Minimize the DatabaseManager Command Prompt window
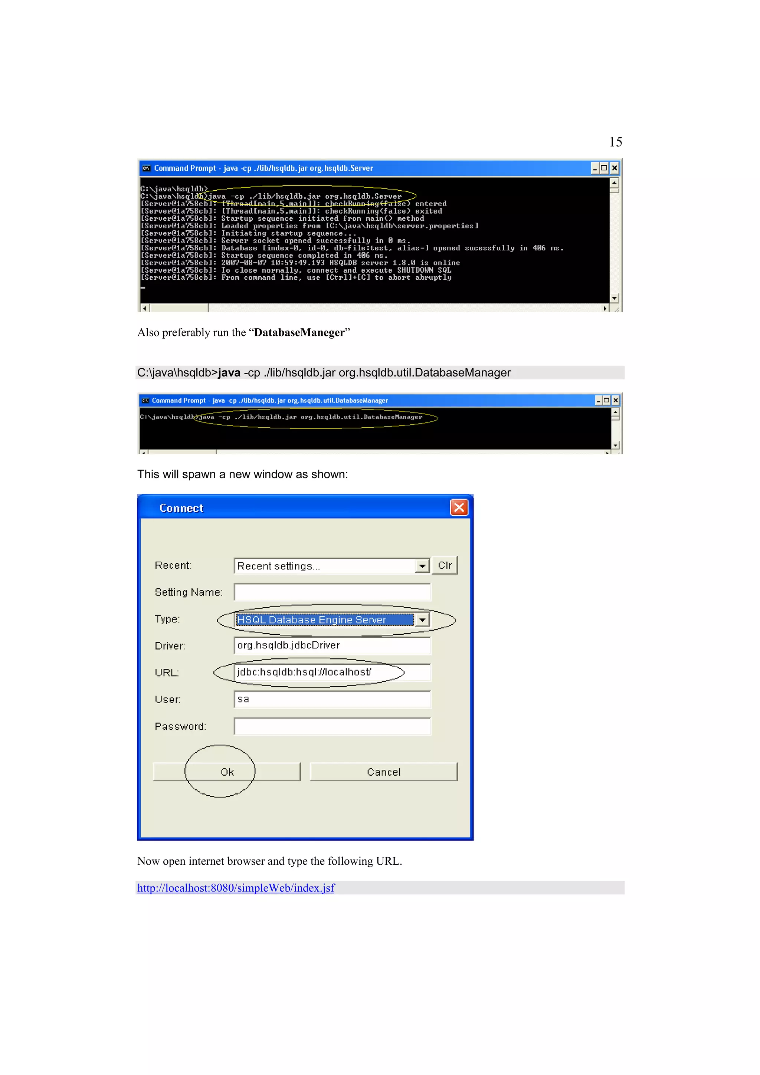760x1075 pixels. [x=598, y=400]
